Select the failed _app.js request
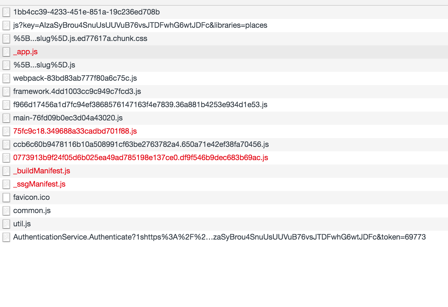This screenshot has width=448, height=307. click(x=224, y=52)
